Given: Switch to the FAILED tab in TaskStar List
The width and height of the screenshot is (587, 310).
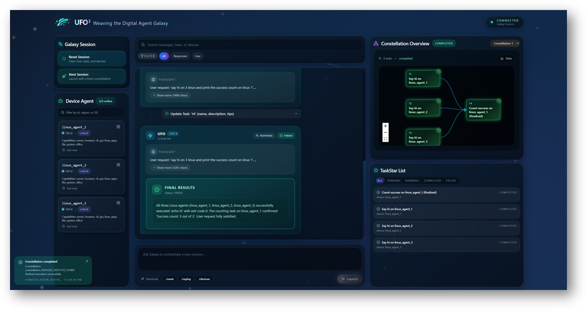Looking at the screenshot, I should coord(451,180).
